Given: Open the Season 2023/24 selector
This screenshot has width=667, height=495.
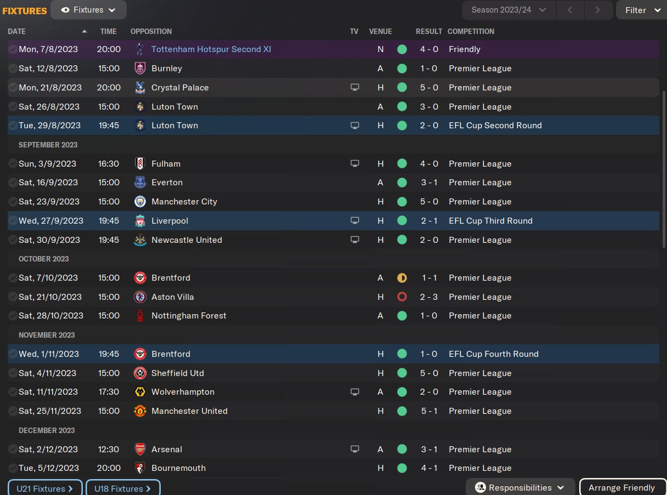Looking at the screenshot, I should click(x=509, y=10).
